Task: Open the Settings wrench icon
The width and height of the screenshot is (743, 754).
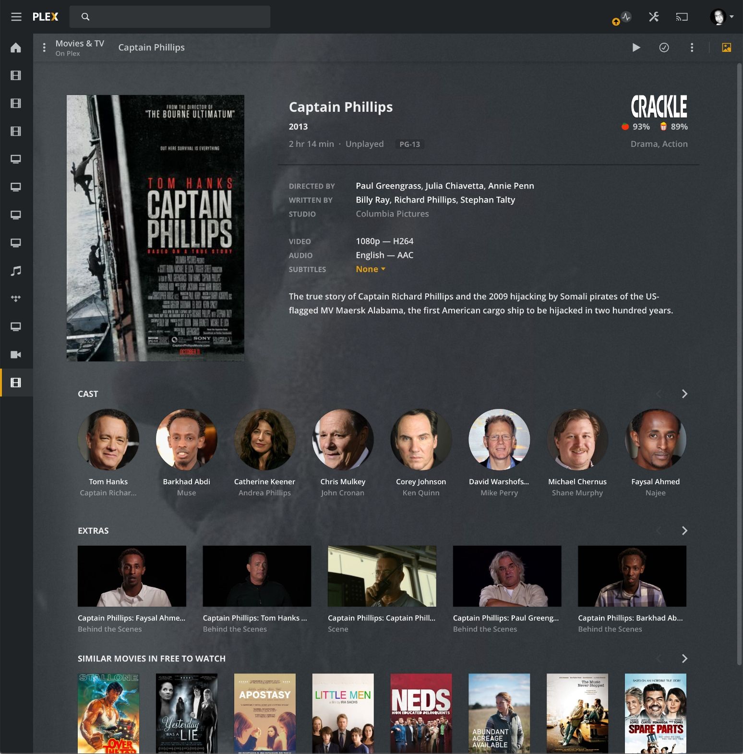Action: point(654,17)
